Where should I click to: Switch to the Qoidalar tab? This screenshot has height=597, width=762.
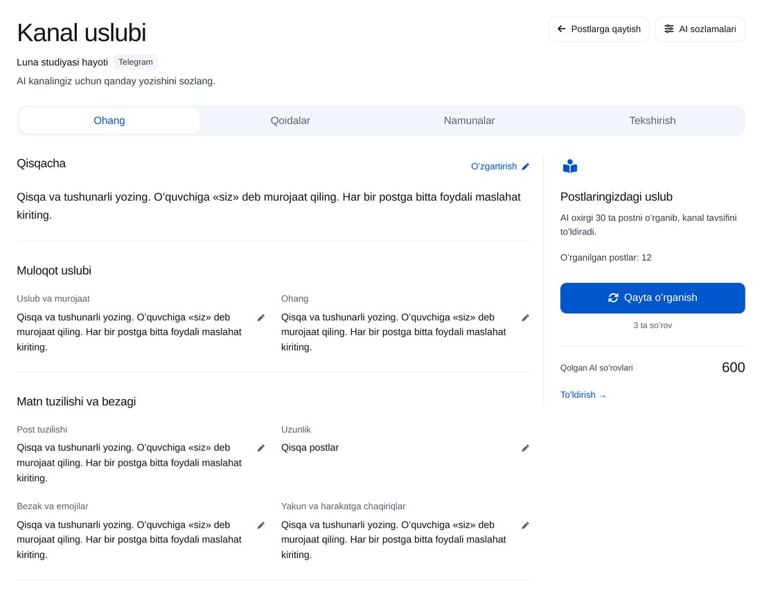pos(290,120)
